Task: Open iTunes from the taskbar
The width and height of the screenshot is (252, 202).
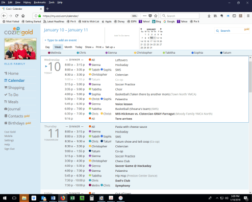Action: tap(120, 198)
